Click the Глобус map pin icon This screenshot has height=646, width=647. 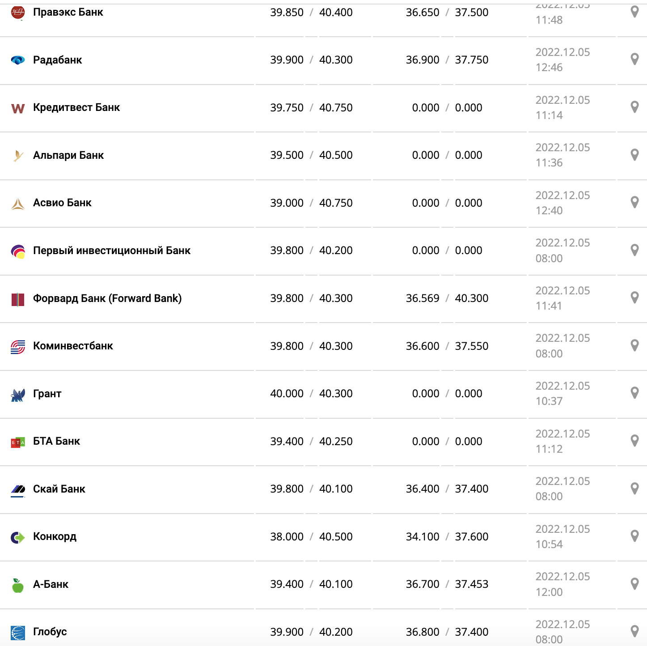click(634, 631)
